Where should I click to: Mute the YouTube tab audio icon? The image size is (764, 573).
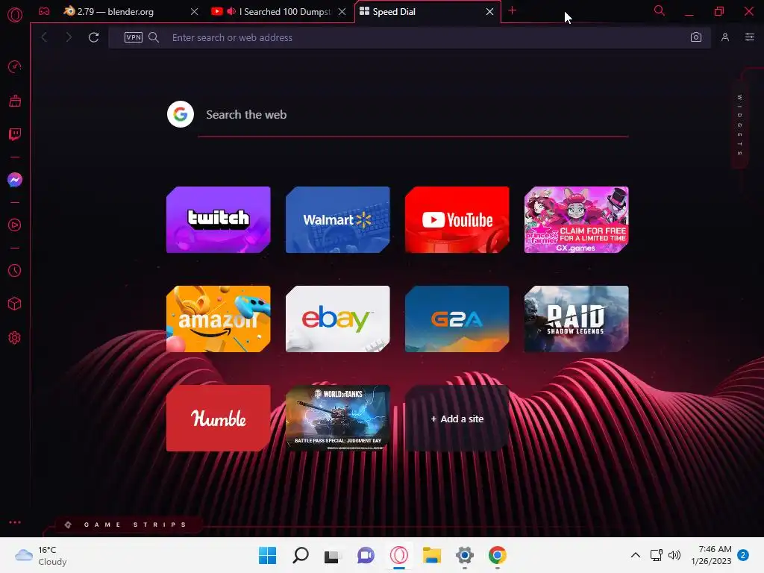coord(231,11)
